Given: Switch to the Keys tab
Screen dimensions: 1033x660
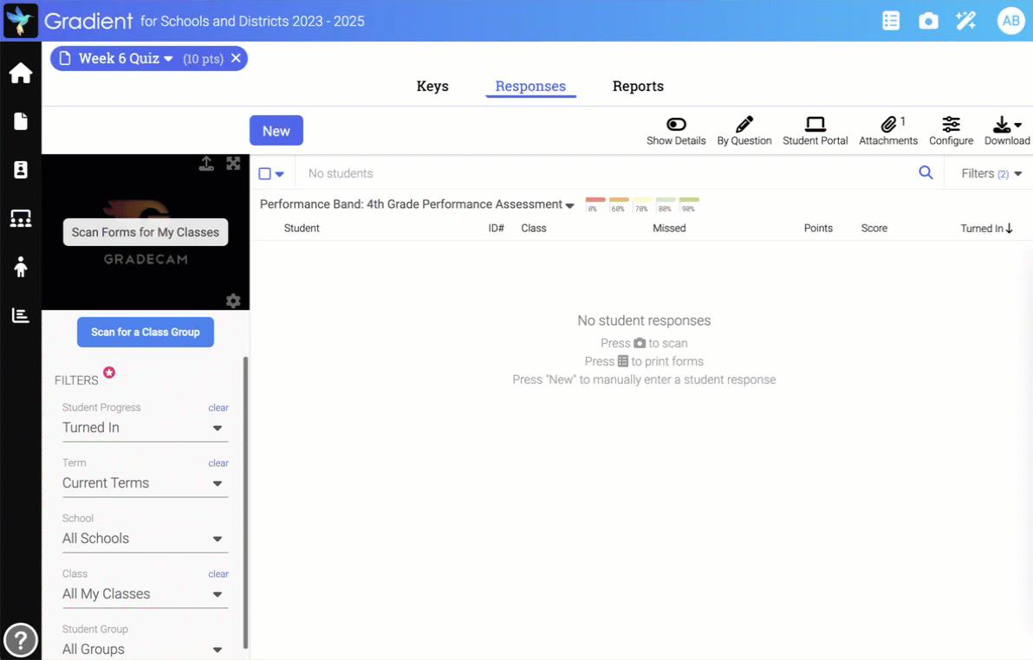Looking at the screenshot, I should coord(432,87).
